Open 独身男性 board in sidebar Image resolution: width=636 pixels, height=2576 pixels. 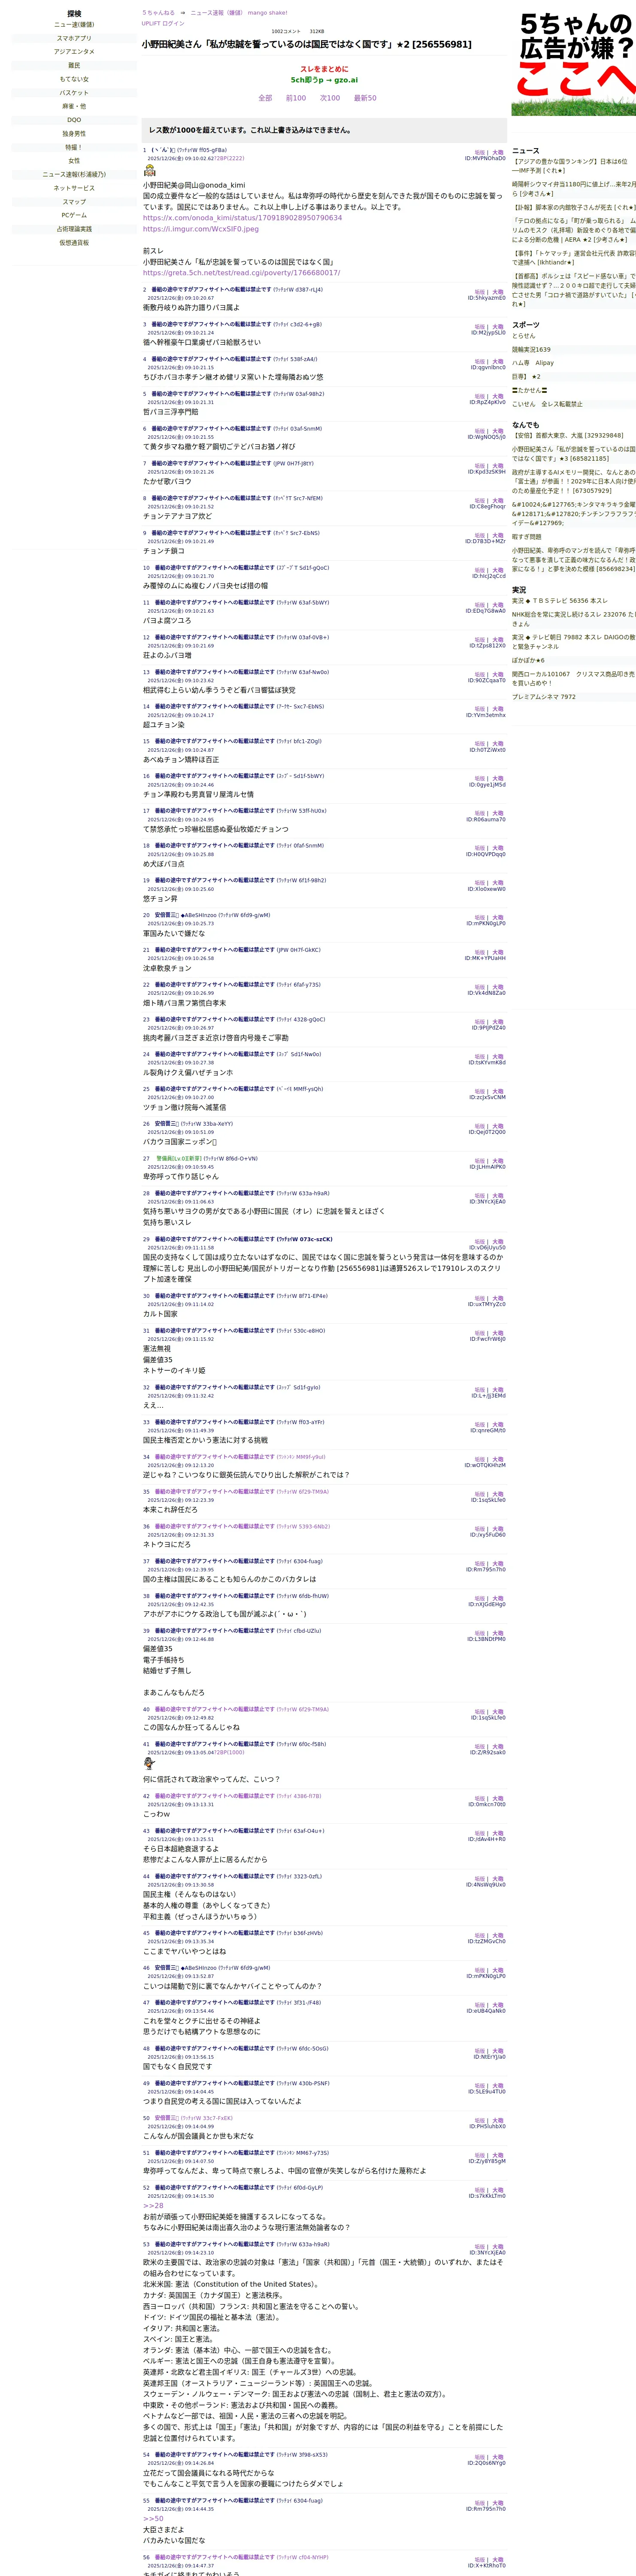coord(74,134)
